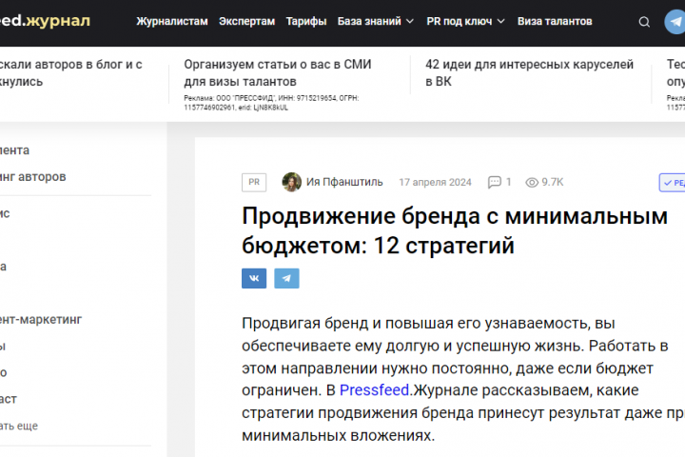This screenshot has height=457, width=685.
Task: Open the Виза талантов menu item
Action: (x=555, y=22)
